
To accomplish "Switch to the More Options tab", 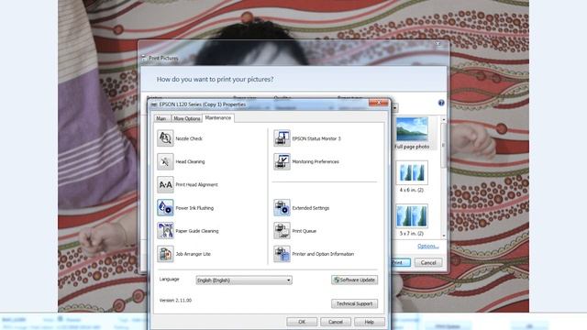I will pyautogui.click(x=187, y=118).
